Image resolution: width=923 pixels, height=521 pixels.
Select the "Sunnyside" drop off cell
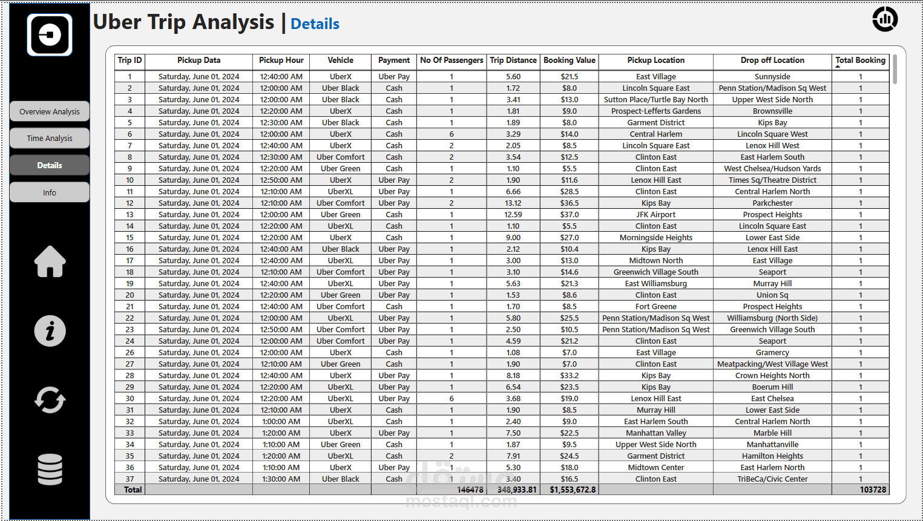[x=772, y=77]
